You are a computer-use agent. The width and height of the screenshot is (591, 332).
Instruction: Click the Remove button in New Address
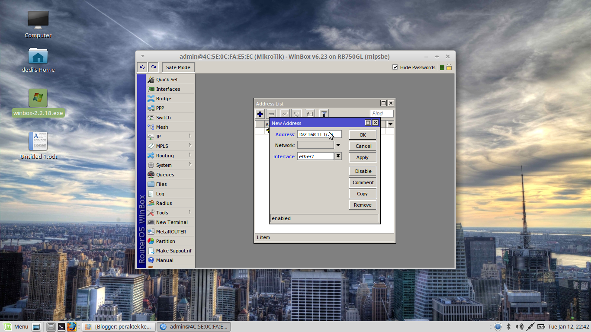[x=363, y=205]
